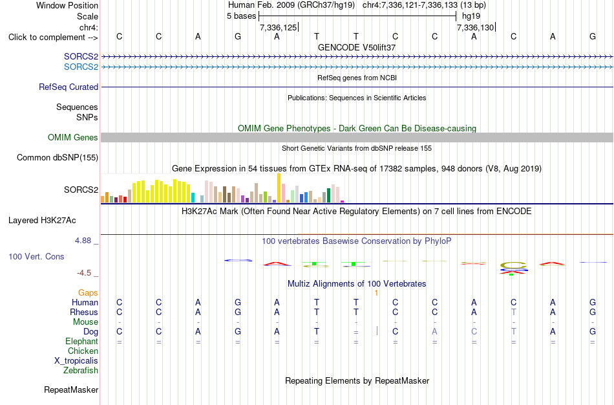Click the RepeatMasker track label
The image size is (614, 405).
tap(71, 389)
